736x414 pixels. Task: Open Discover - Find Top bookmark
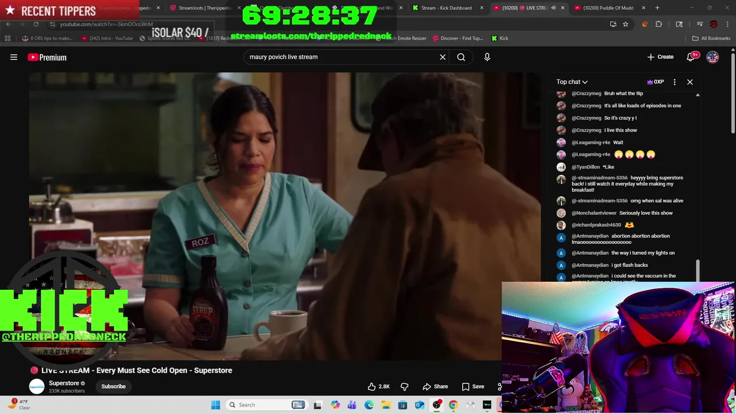[x=458, y=38]
